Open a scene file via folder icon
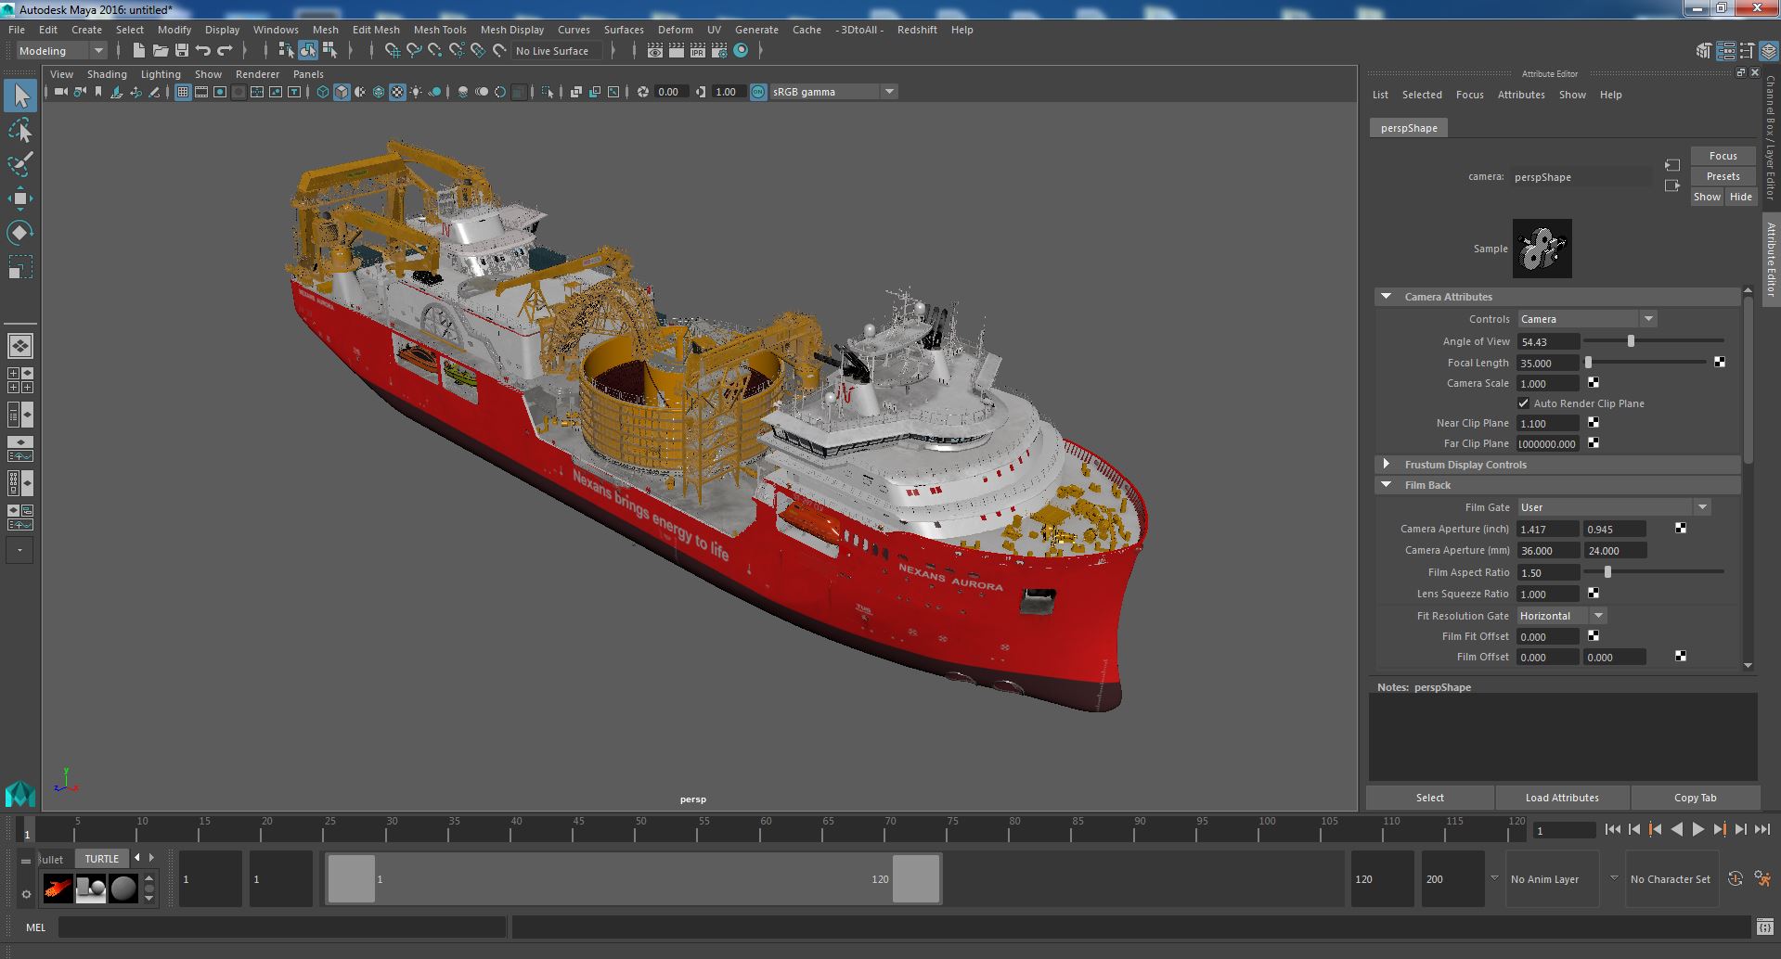 click(161, 51)
